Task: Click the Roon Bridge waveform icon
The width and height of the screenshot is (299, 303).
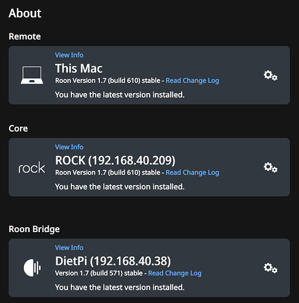Action: click(x=32, y=268)
